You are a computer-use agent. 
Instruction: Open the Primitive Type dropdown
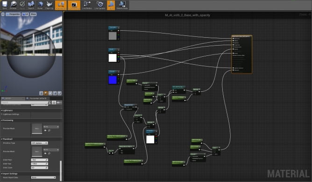point(39,143)
